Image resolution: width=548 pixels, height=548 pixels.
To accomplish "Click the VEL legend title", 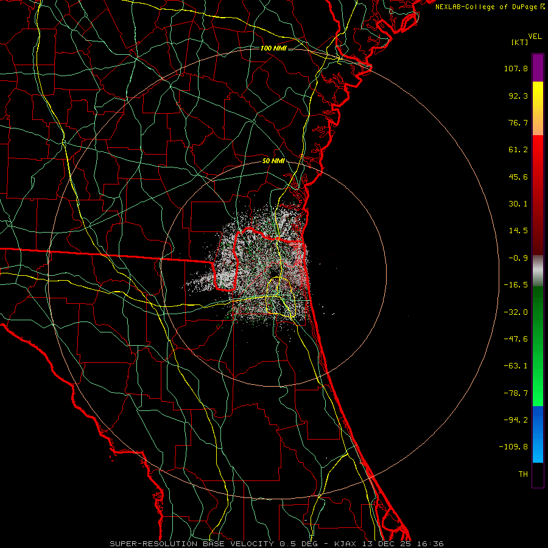I will click(x=535, y=37).
